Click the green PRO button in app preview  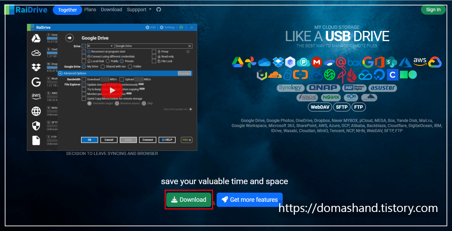pyautogui.click(x=186, y=140)
